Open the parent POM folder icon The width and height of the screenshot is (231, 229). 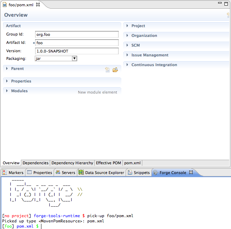(115, 70)
